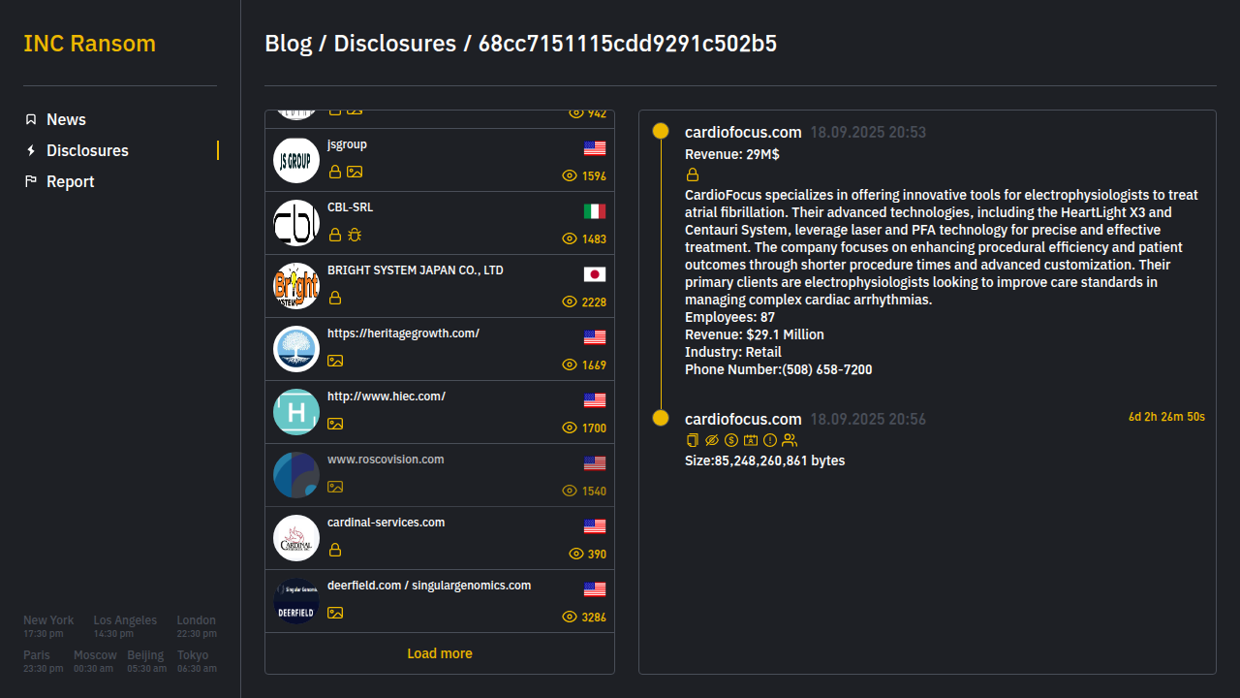1240x698 pixels.
Task: Click the image icon under heritagegrowth.com
Action: click(335, 361)
